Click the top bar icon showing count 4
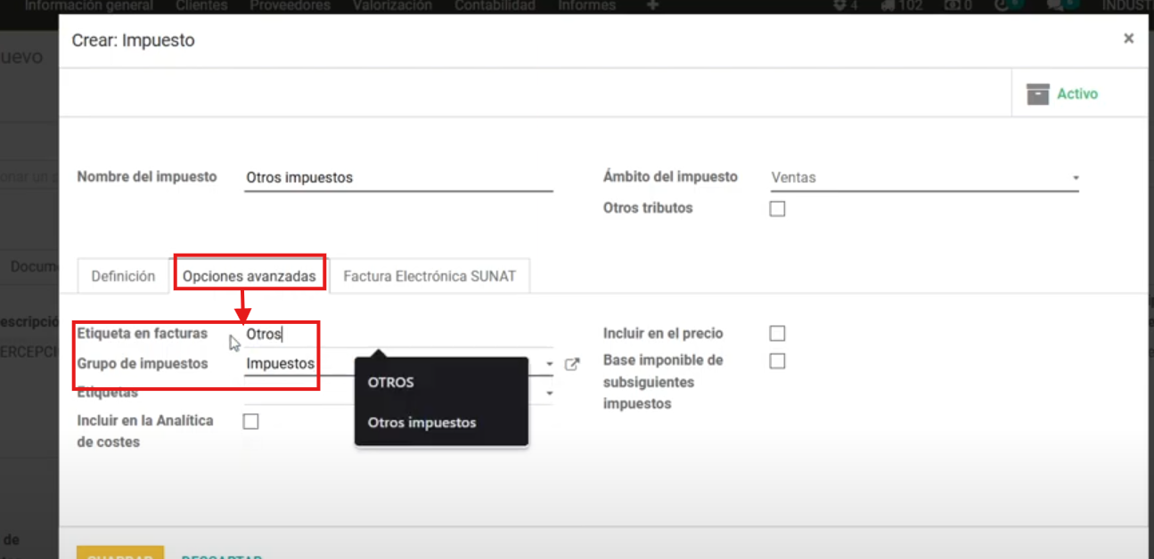Screen dimensions: 1154x559 pyautogui.click(x=845, y=5)
